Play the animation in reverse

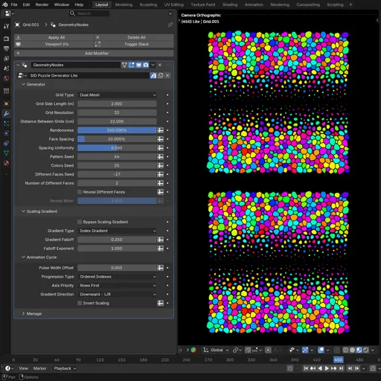(320, 368)
